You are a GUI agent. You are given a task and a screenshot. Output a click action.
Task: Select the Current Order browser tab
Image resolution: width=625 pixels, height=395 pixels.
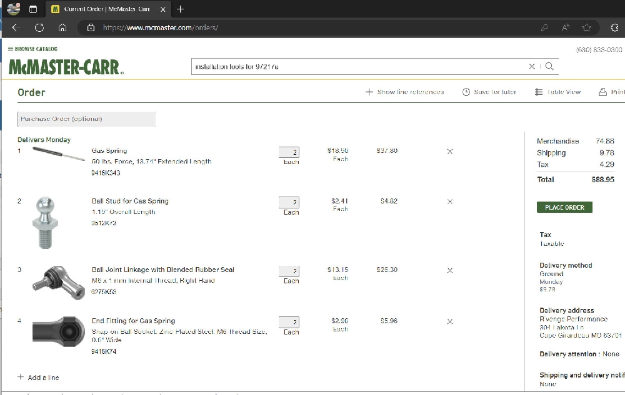106,9
